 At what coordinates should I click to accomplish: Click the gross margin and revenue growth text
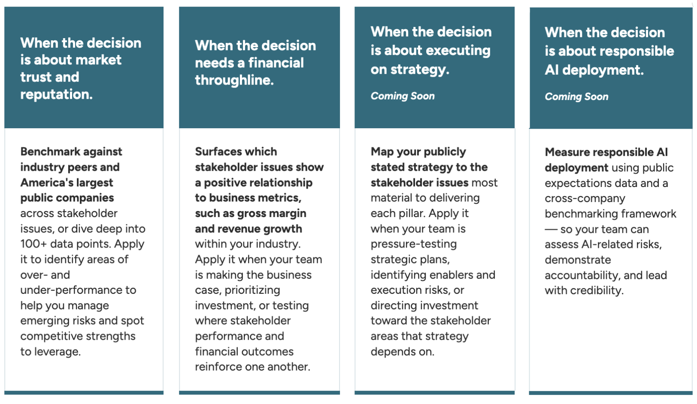[251, 221]
